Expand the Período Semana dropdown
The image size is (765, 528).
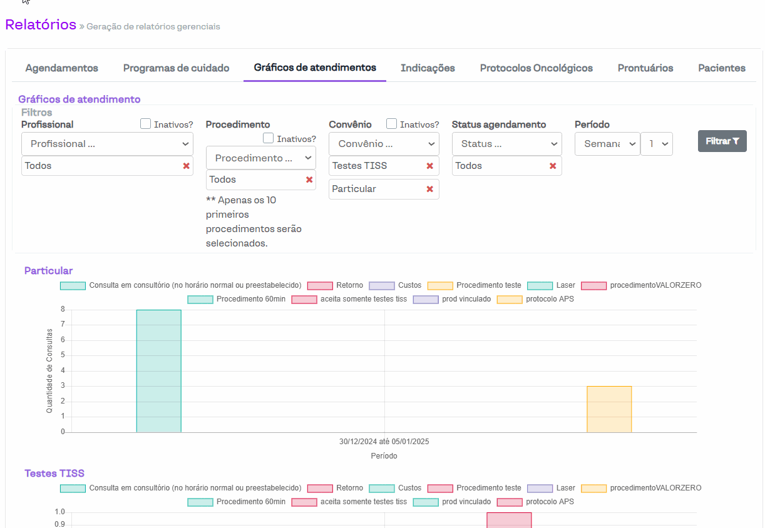[607, 144]
